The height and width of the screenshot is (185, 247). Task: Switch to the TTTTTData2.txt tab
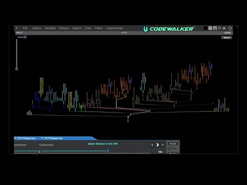(26, 138)
